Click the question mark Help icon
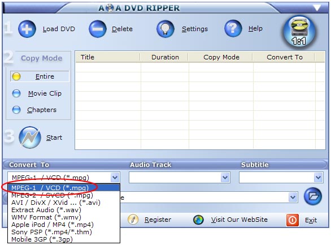The height and width of the screenshot is (245, 331). 233,28
